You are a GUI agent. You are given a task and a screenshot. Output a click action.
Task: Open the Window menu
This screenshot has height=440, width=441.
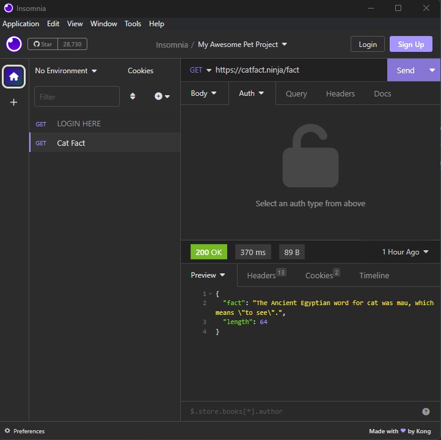[103, 24]
